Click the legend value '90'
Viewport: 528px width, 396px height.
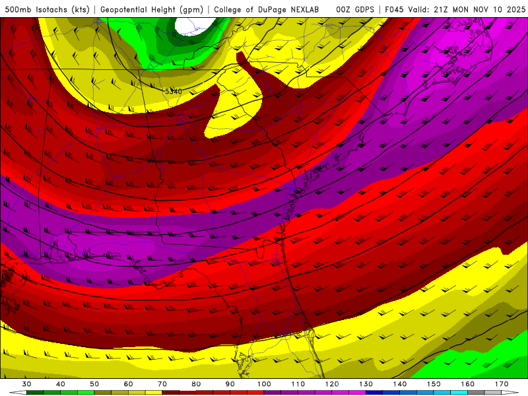pyautogui.click(x=230, y=384)
